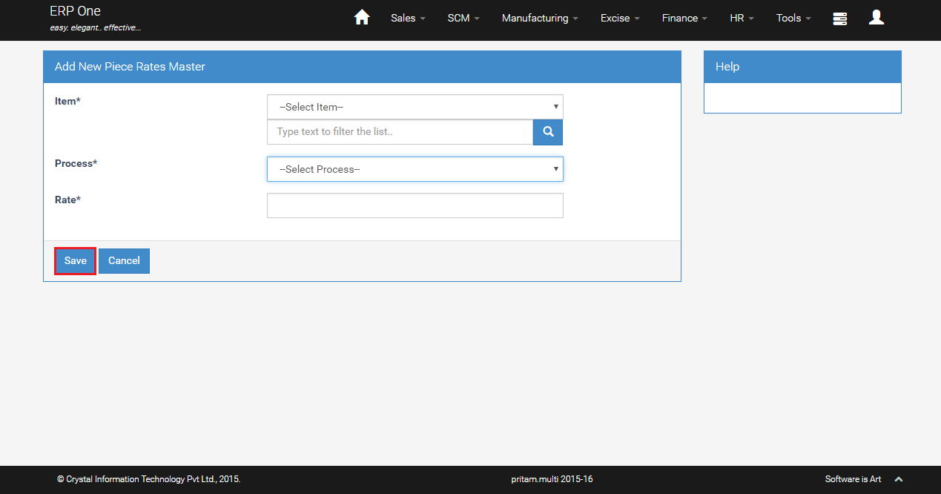Screen dimensions: 941x494
Task: Go to the Home icon
Action: (362, 18)
